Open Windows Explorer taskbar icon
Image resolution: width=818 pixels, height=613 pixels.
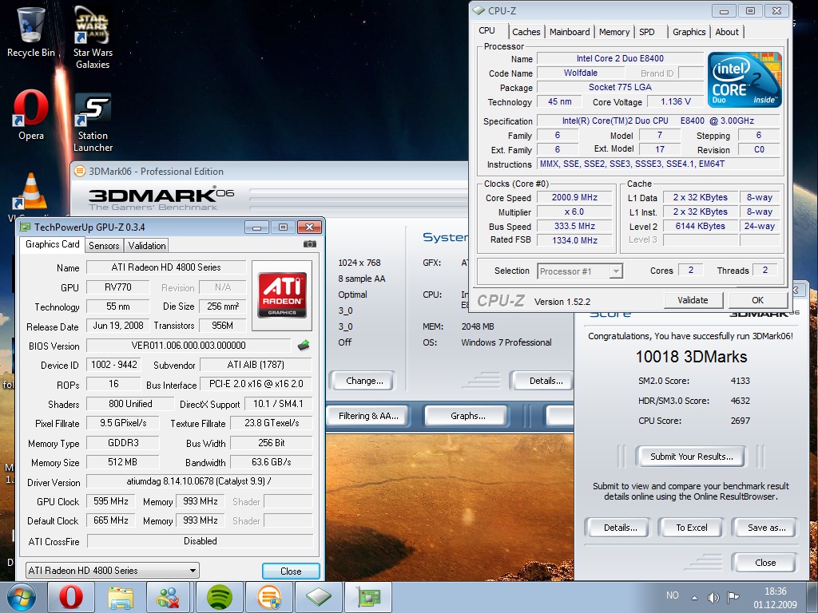click(x=121, y=597)
